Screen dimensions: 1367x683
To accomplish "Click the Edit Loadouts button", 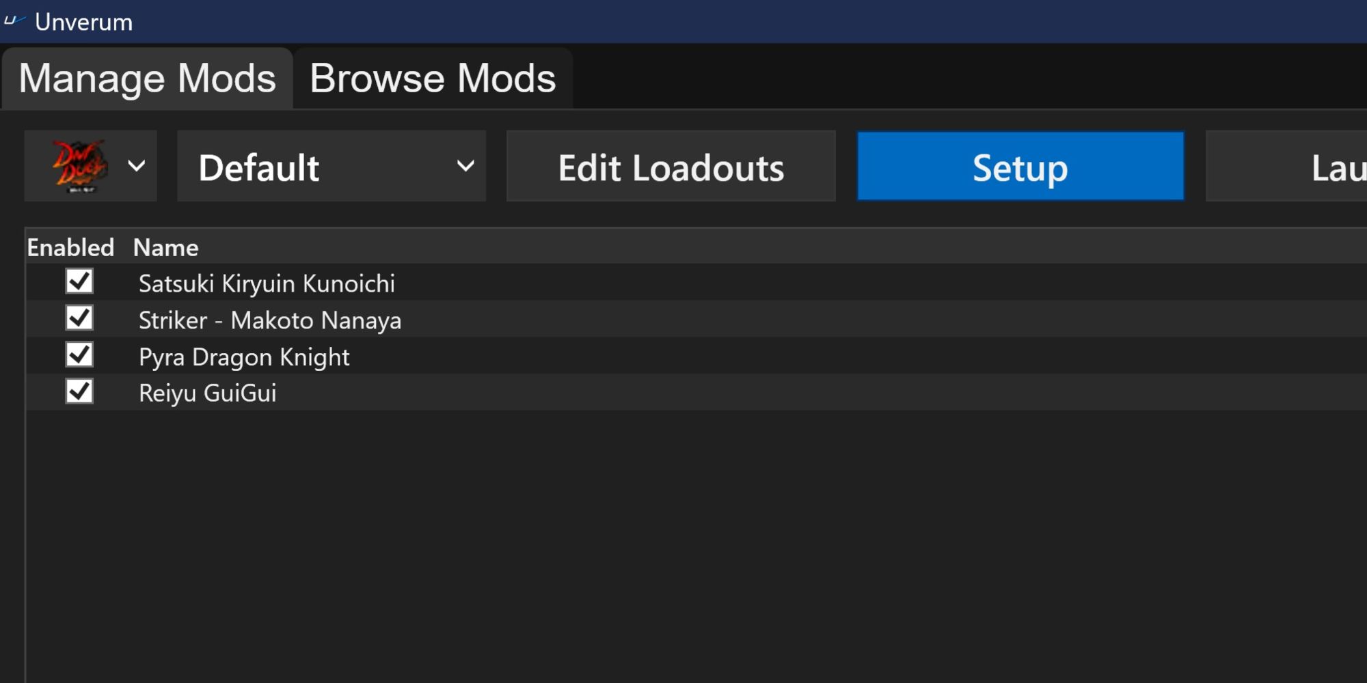I will (x=671, y=166).
